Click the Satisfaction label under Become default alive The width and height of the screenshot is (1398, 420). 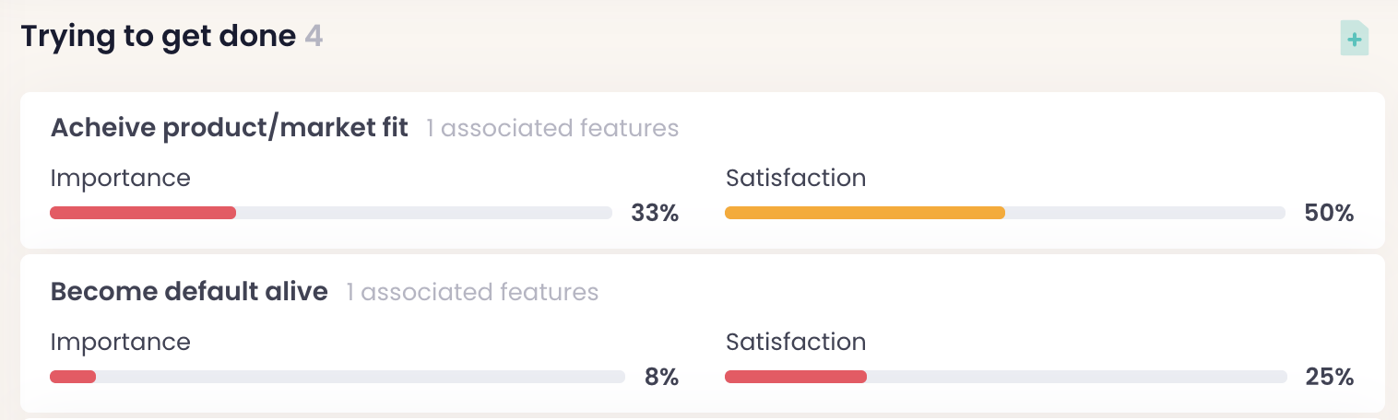[796, 342]
